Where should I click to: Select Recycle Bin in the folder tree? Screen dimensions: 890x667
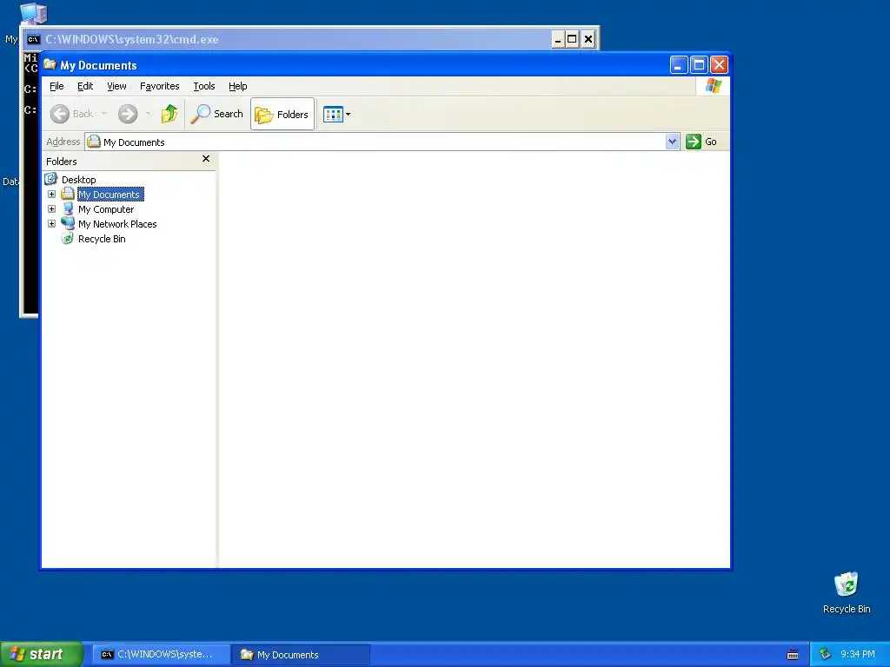pyautogui.click(x=103, y=239)
